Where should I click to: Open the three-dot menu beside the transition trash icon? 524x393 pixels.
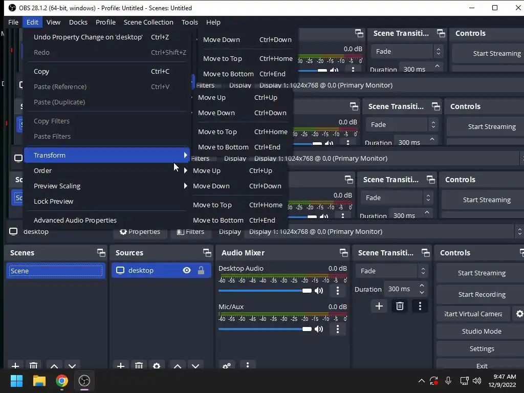[x=420, y=306]
